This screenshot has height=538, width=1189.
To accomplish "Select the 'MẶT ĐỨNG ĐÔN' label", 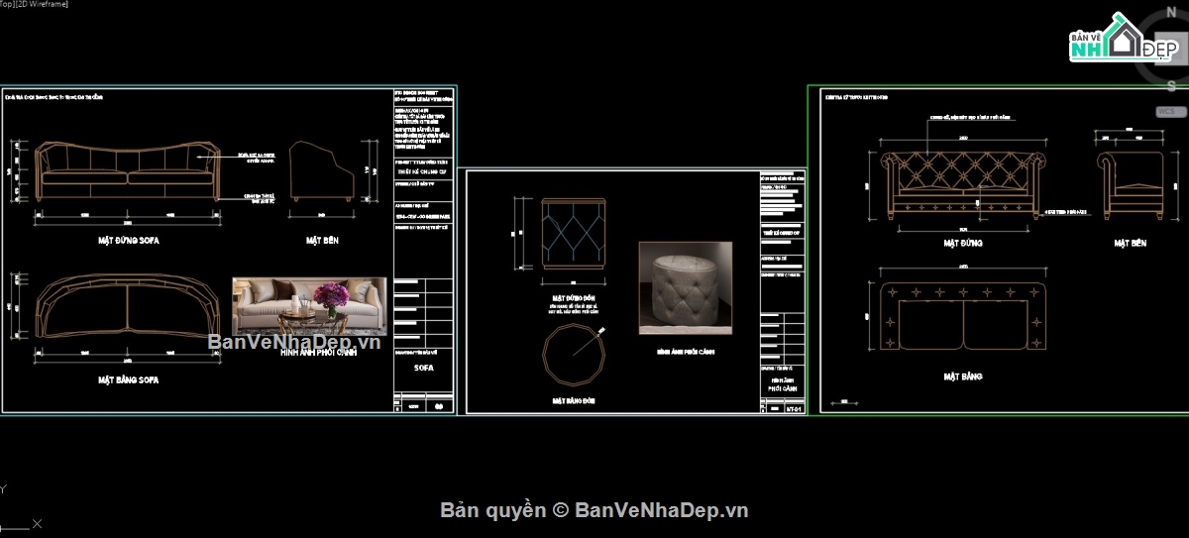I will (x=573, y=297).
